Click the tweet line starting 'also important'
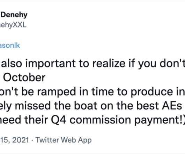This screenshot has height=154, width=185. [92, 64]
